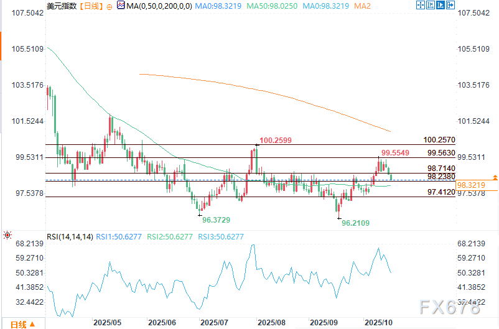Click the RSI2:50.6277 legend value
The image size is (499, 329).
click(168, 236)
